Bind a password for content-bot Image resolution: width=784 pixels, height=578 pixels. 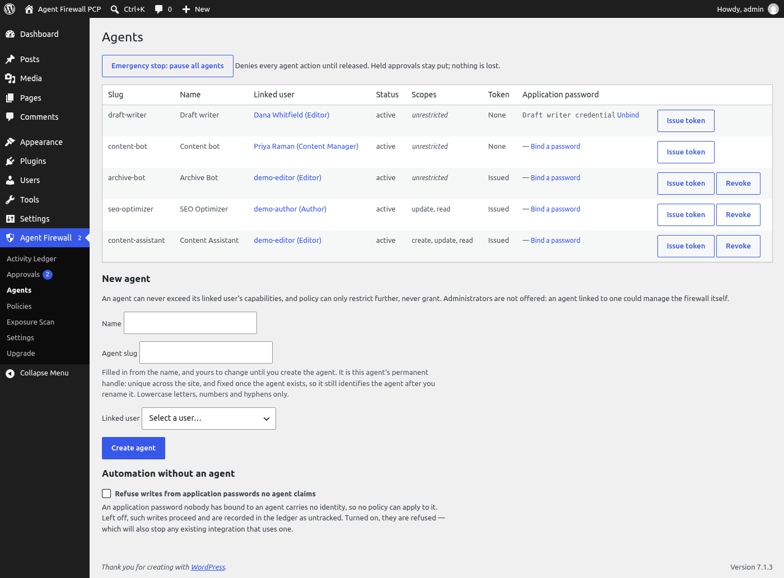coord(555,147)
